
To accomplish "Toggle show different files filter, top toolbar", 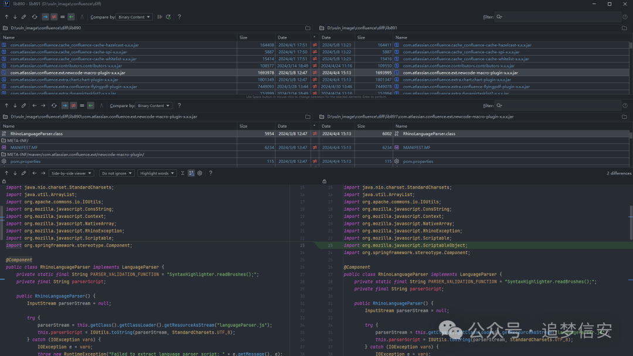I will (x=54, y=17).
